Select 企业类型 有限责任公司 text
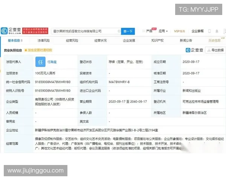The image size is (226, 180). (55, 102)
